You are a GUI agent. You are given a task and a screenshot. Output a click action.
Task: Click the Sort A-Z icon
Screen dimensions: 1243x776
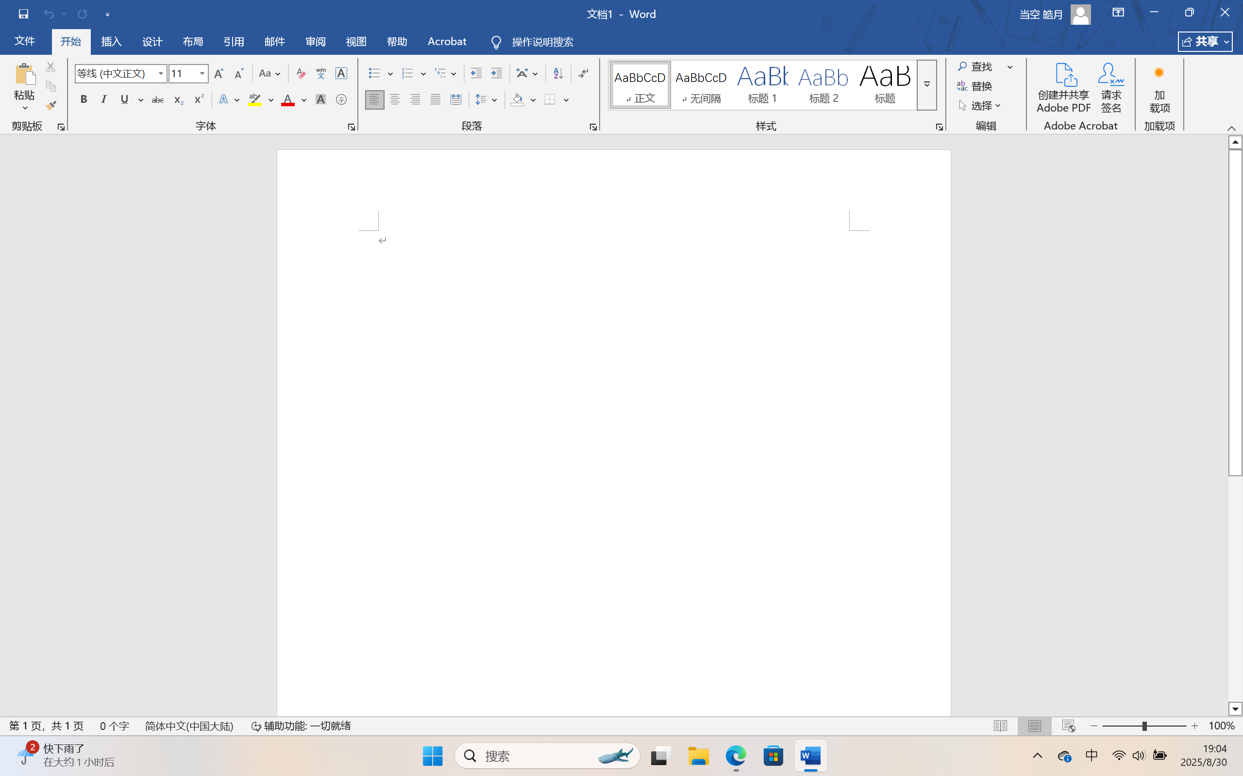(x=558, y=73)
